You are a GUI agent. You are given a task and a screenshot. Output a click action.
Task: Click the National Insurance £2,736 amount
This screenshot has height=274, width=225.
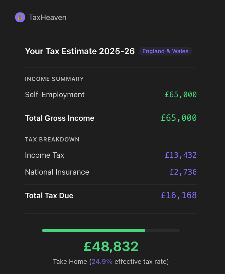[183, 172]
